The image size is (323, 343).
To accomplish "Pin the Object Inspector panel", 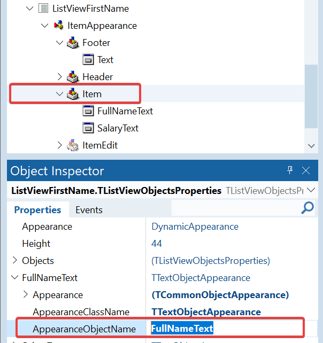I will [290, 170].
